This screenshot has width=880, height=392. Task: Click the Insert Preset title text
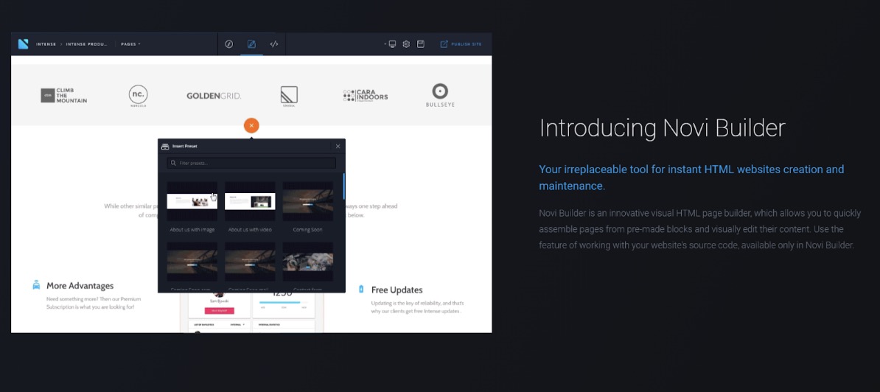(x=185, y=147)
